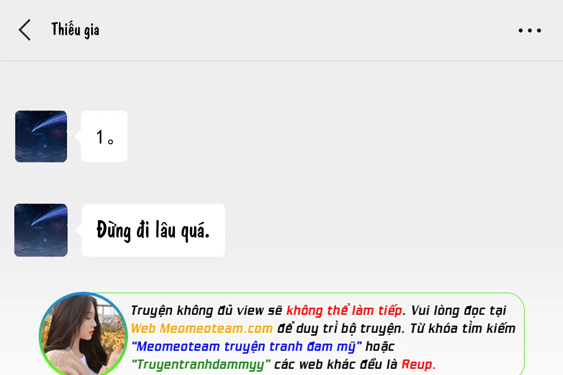Tap the chat title Thiếu gia
The height and width of the screenshot is (375, 563).
click(x=75, y=30)
